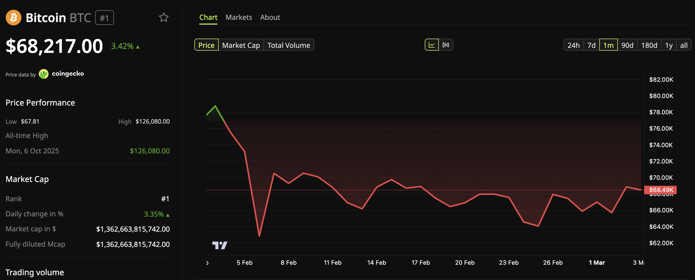Click the green up arrow beside 3.42%
This screenshot has width=695, height=280.
point(137,46)
